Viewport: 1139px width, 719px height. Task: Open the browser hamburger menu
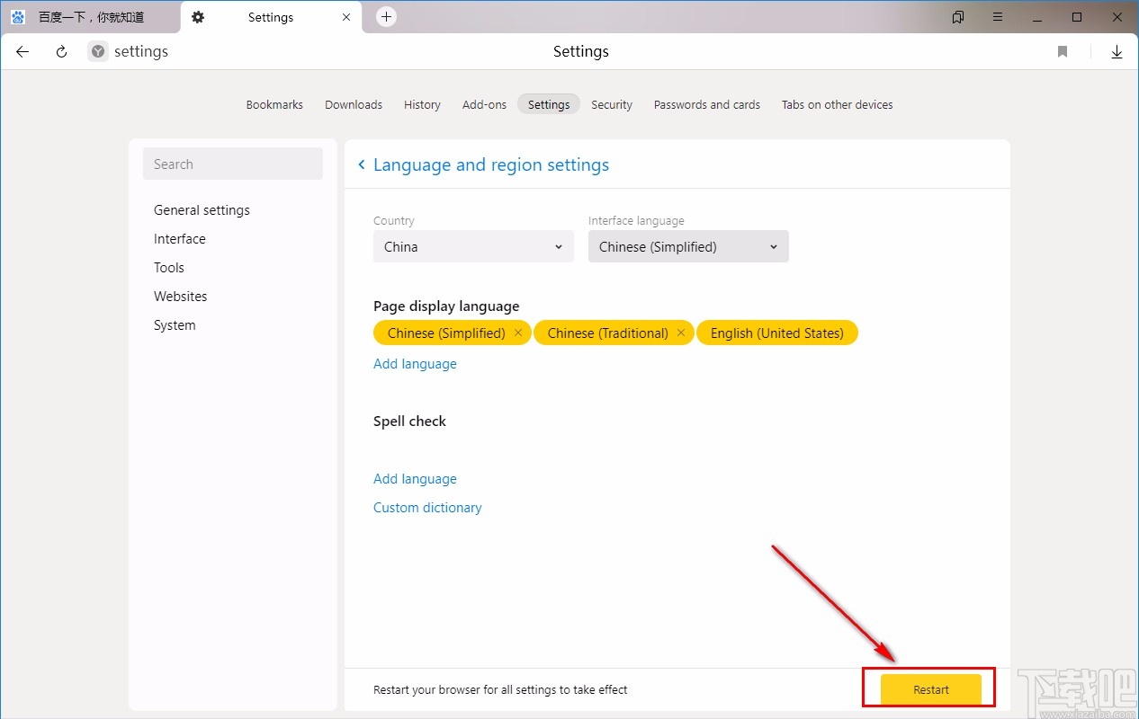click(998, 17)
